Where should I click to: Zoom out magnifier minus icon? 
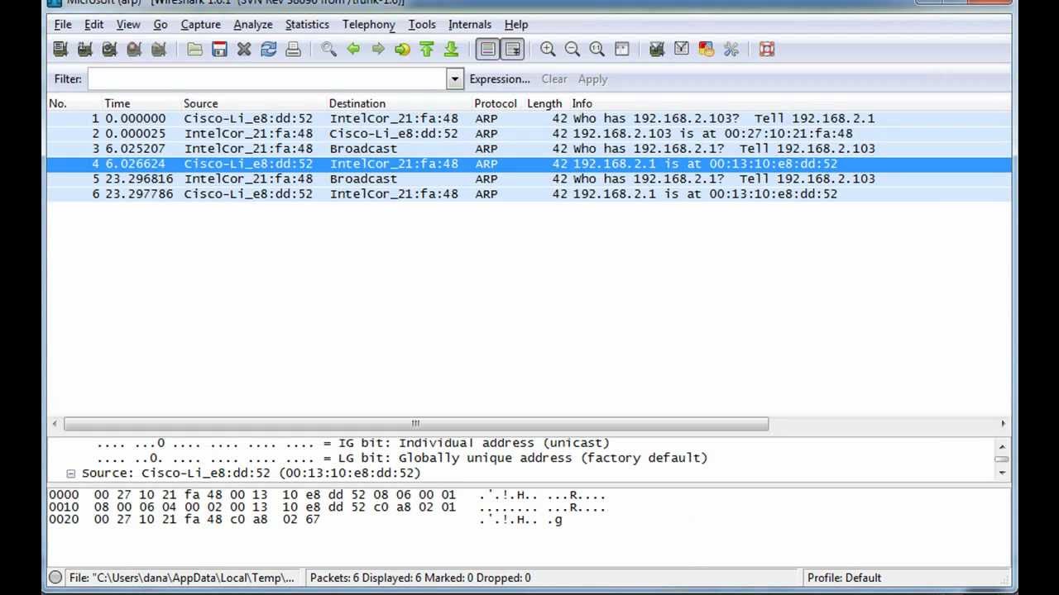[x=573, y=50]
